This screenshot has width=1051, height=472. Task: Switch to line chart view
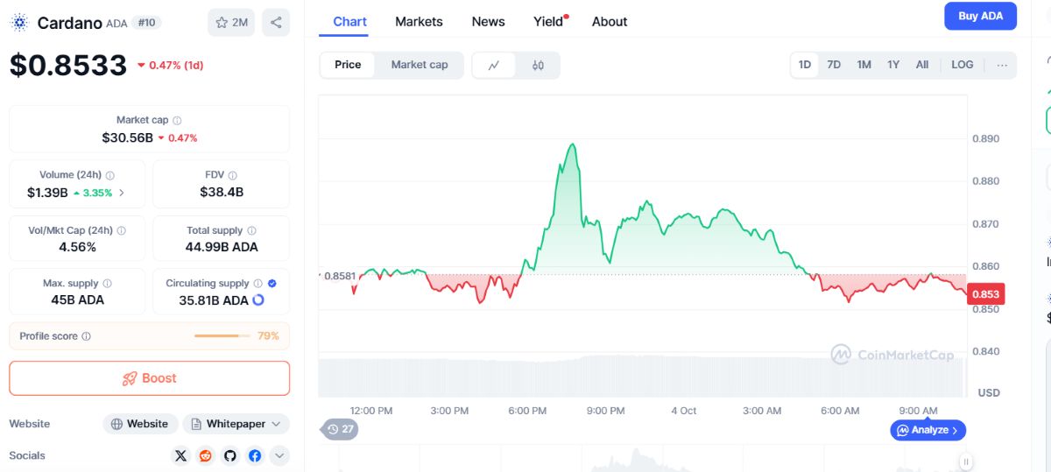click(x=495, y=65)
